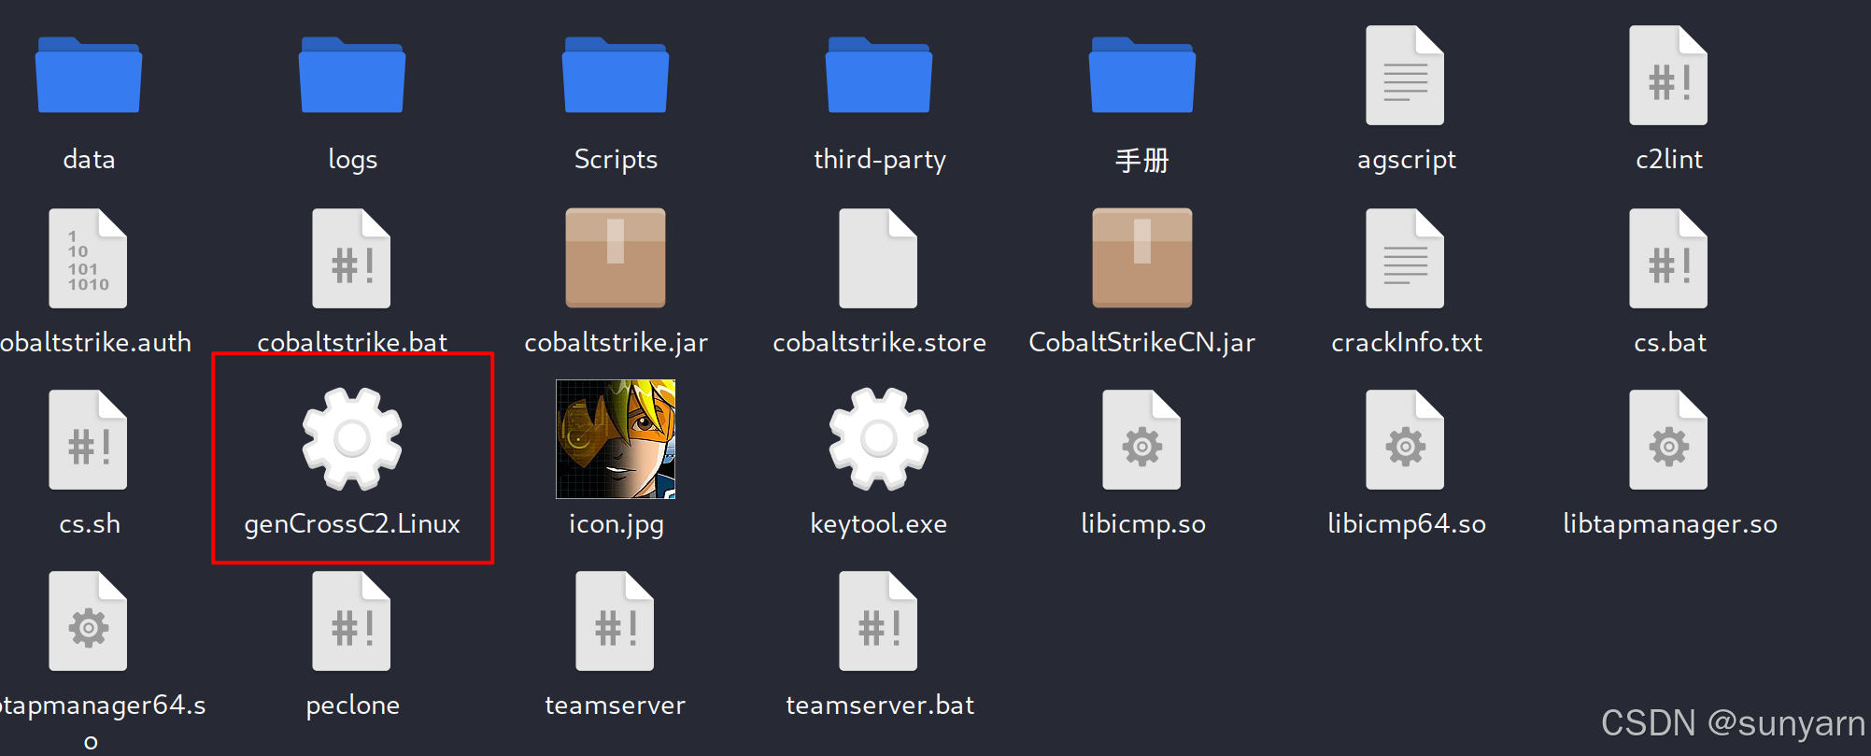Click the "手册" folder name
The width and height of the screenshot is (1871, 756).
pyautogui.click(x=1142, y=161)
